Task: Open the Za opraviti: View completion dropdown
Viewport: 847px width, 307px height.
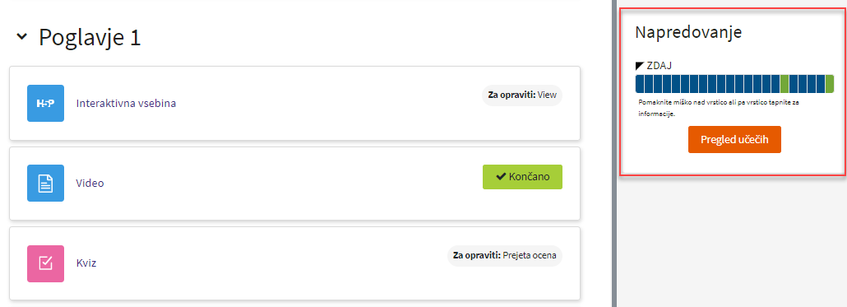Action: pos(522,95)
